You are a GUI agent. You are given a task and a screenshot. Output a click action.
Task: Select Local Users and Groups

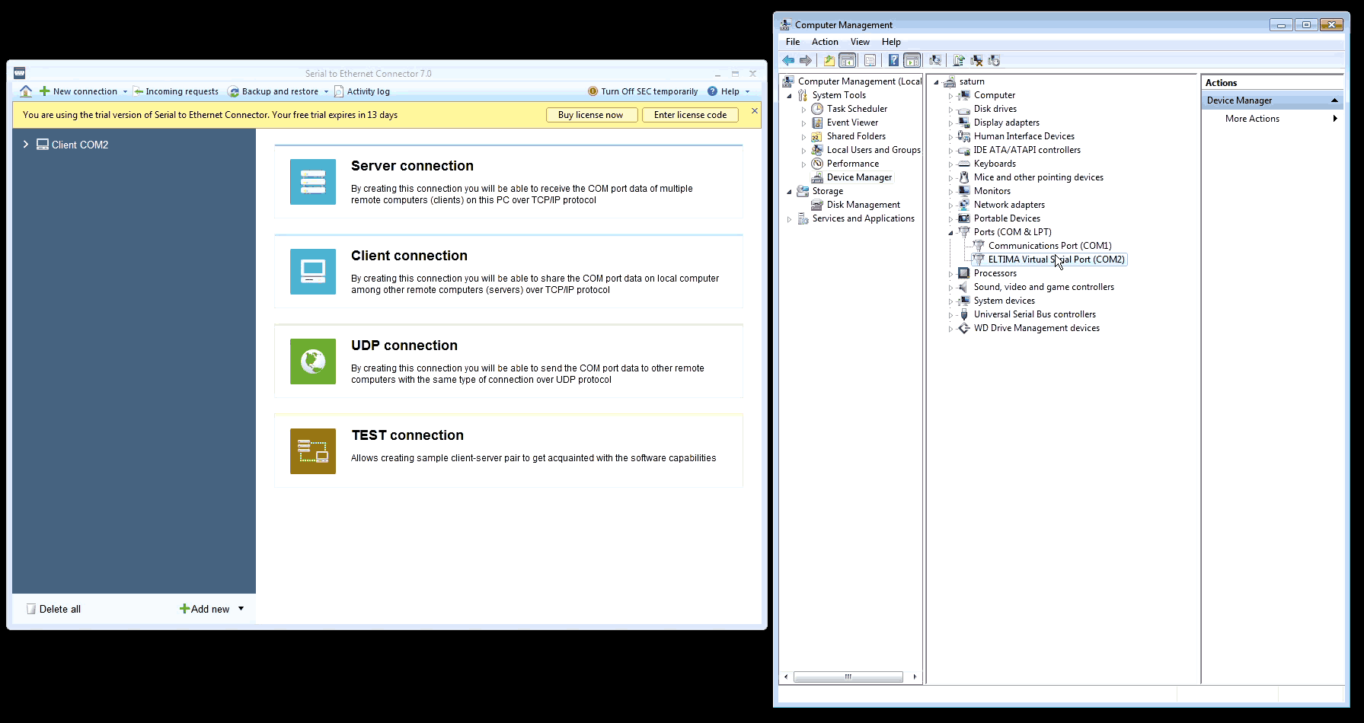click(874, 150)
